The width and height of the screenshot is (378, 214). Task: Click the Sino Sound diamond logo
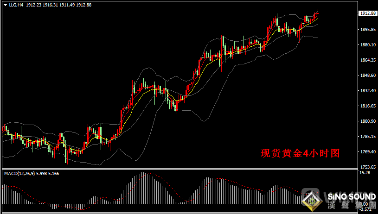click(x=312, y=200)
